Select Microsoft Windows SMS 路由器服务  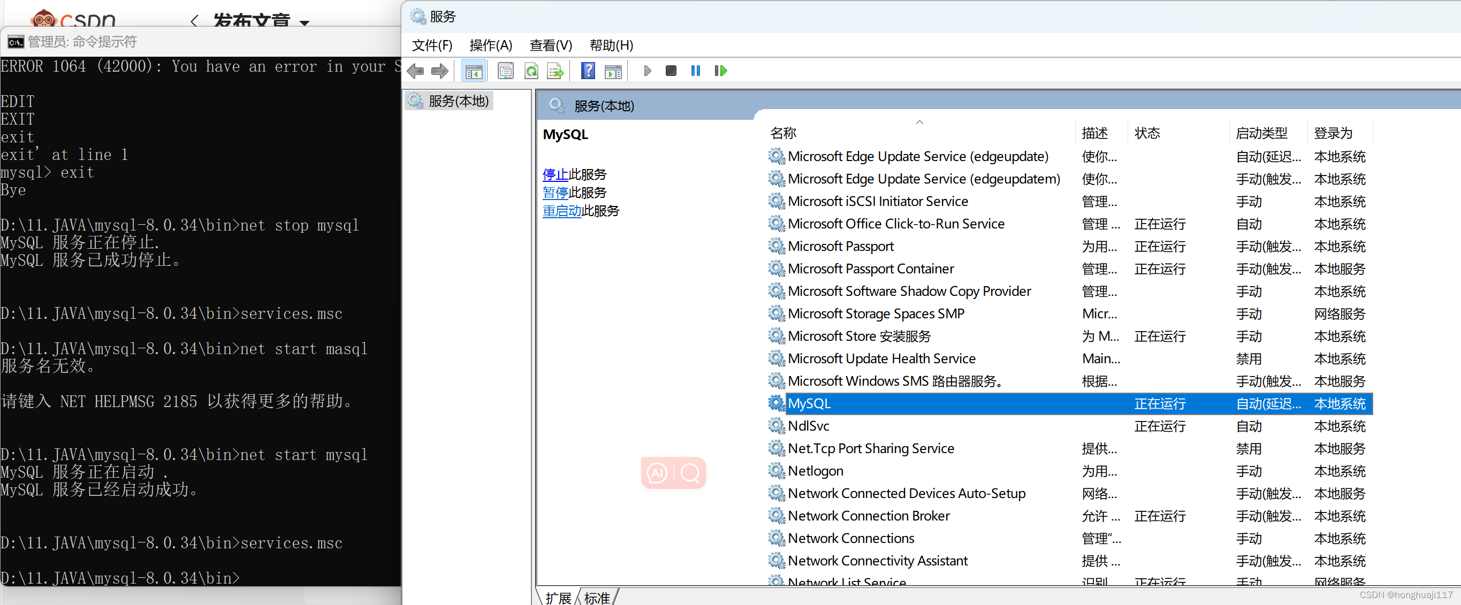pyautogui.click(x=1070, y=381)
